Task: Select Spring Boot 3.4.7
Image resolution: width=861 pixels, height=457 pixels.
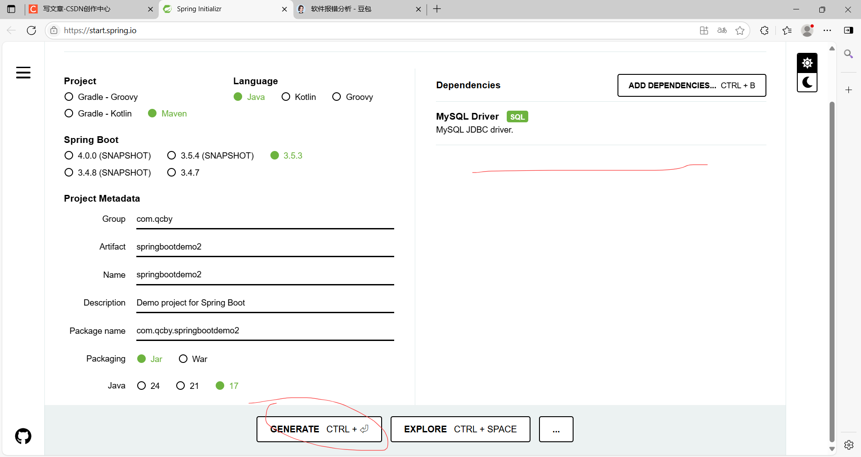Action: pyautogui.click(x=183, y=172)
